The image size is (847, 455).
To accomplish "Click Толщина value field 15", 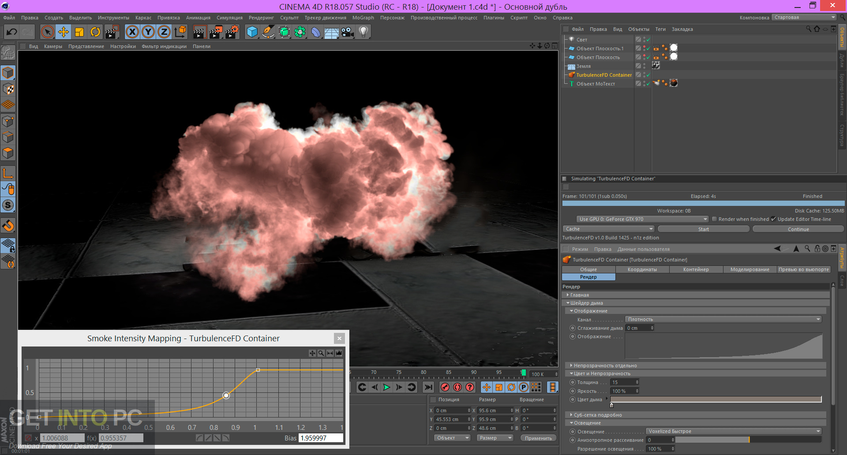I will click(623, 382).
